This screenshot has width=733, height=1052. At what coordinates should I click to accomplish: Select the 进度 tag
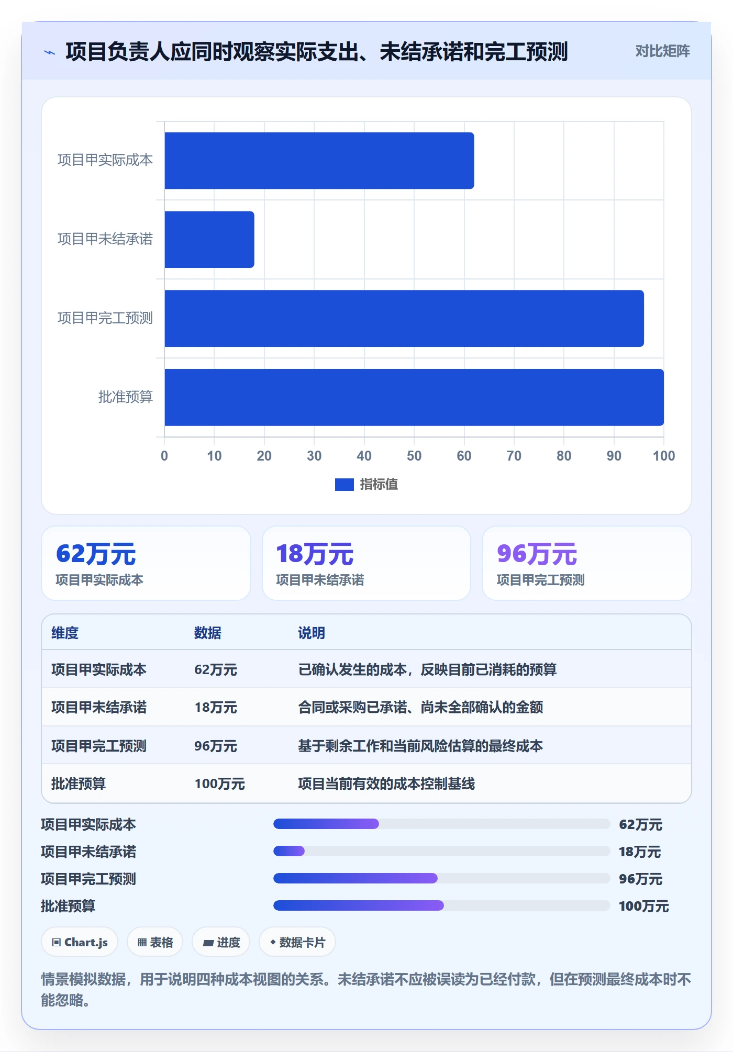[221, 942]
